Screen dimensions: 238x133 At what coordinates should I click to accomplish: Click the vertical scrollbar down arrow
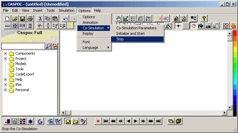(230, 108)
